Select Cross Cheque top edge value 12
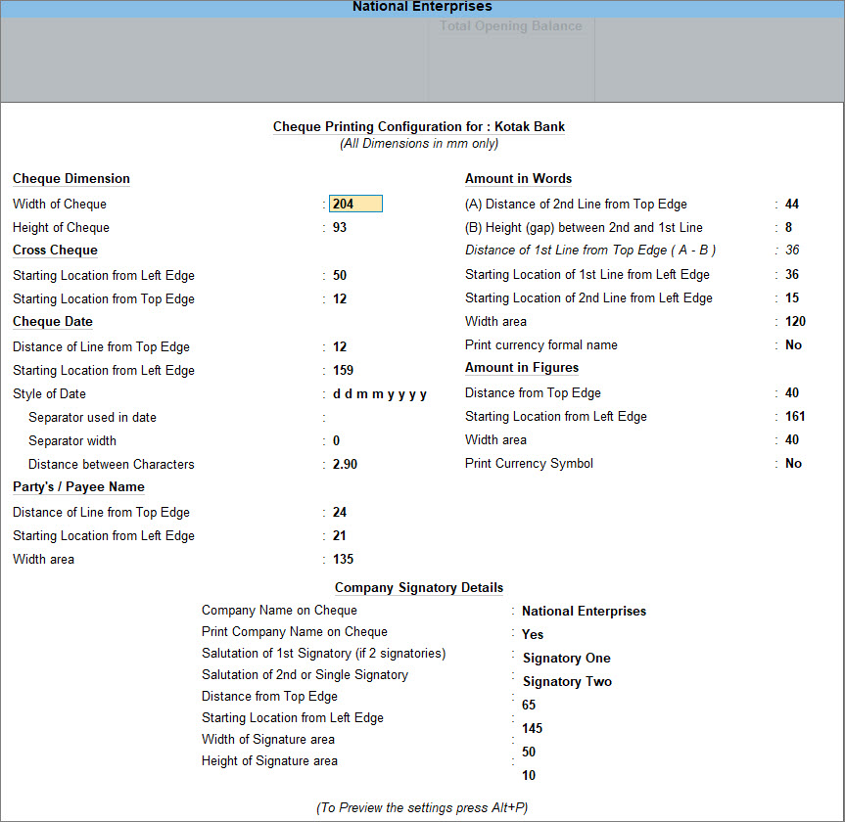The image size is (845, 822). pos(340,299)
